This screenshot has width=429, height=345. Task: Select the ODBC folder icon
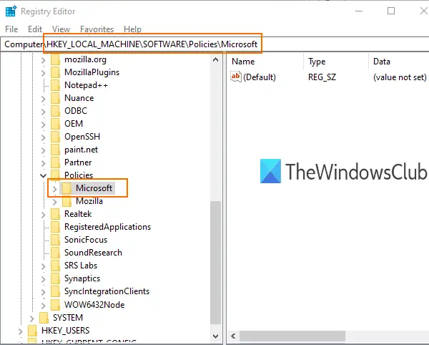pyautogui.click(x=55, y=111)
